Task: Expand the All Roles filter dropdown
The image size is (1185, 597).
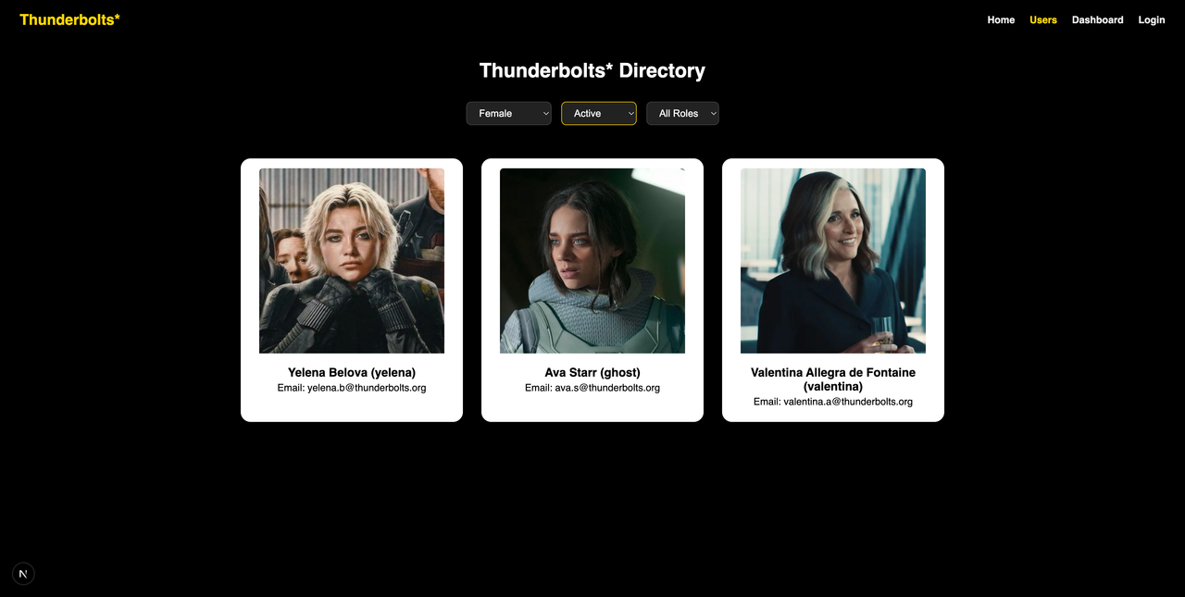Action: (682, 113)
